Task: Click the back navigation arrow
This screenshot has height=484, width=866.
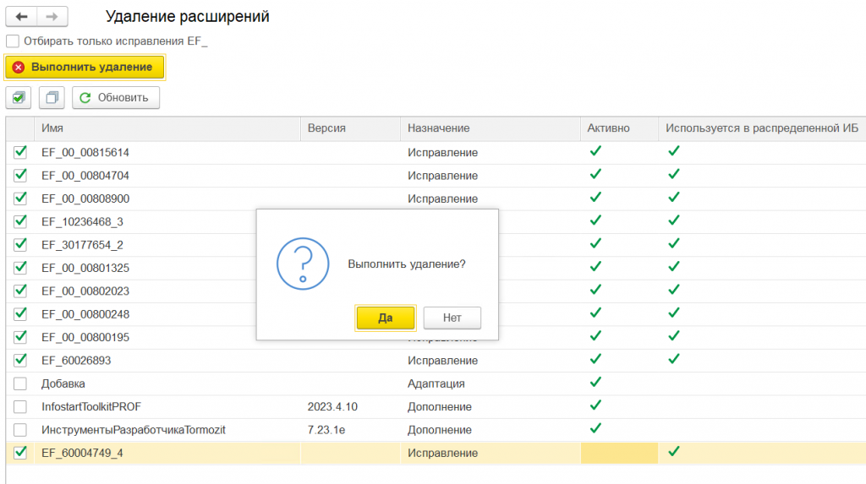Action: pos(22,17)
